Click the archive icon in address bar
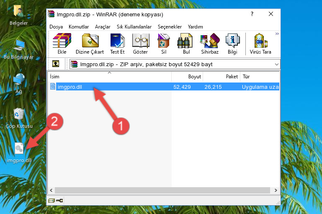 [x=74, y=64]
